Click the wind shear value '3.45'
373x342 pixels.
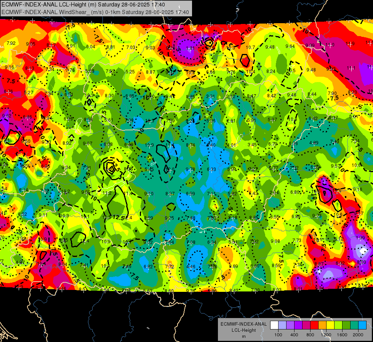[x=252, y=144]
